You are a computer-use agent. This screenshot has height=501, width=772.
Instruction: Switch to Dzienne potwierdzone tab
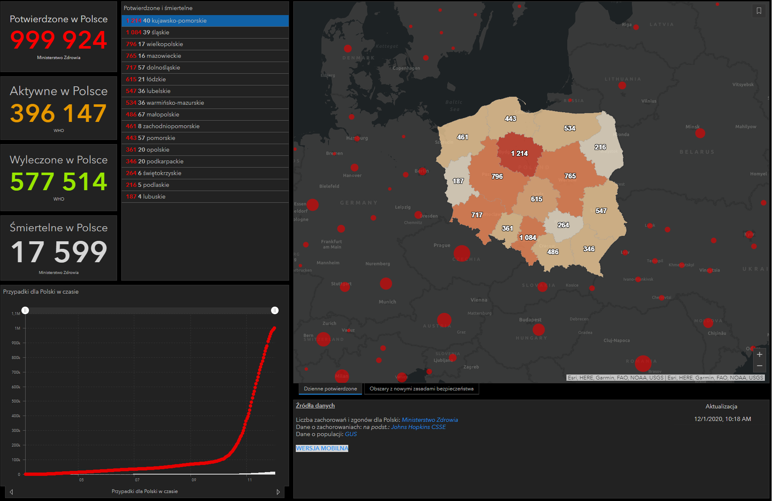(x=330, y=389)
